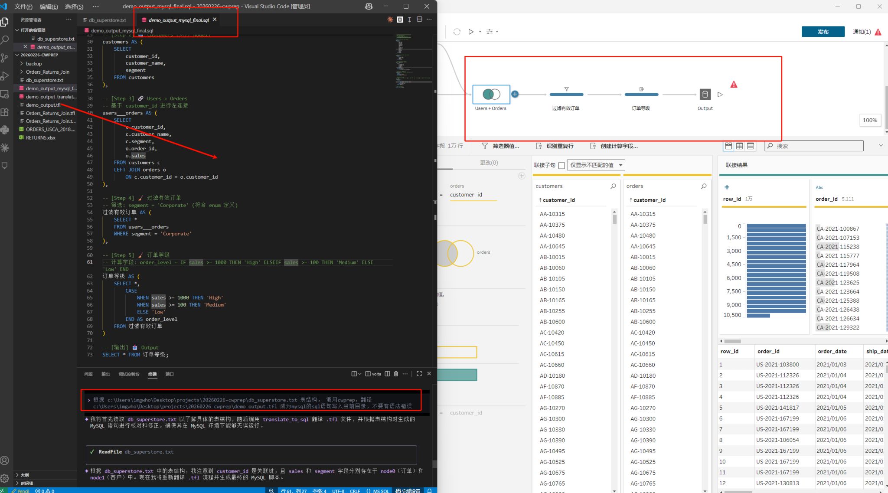Toggle 仅显示不匹配的值 checkbox in join clause

coord(562,165)
